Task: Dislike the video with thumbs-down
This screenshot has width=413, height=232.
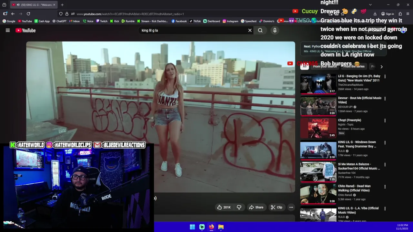Action: pos(239,207)
